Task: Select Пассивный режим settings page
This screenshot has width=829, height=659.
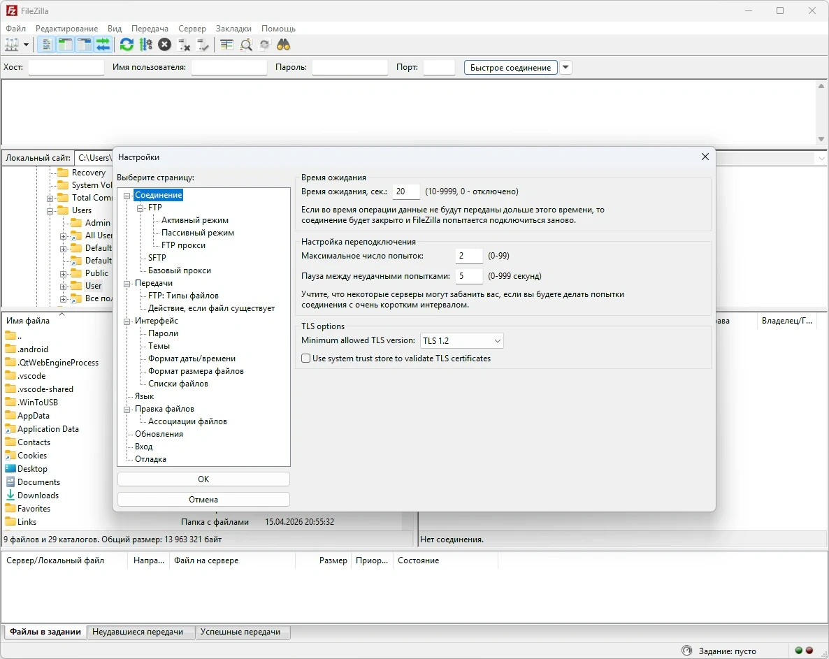Action: pyautogui.click(x=198, y=233)
